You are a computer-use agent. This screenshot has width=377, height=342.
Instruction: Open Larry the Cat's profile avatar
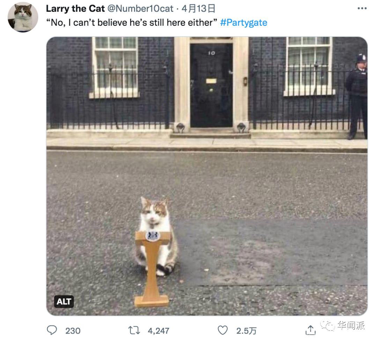(x=23, y=17)
